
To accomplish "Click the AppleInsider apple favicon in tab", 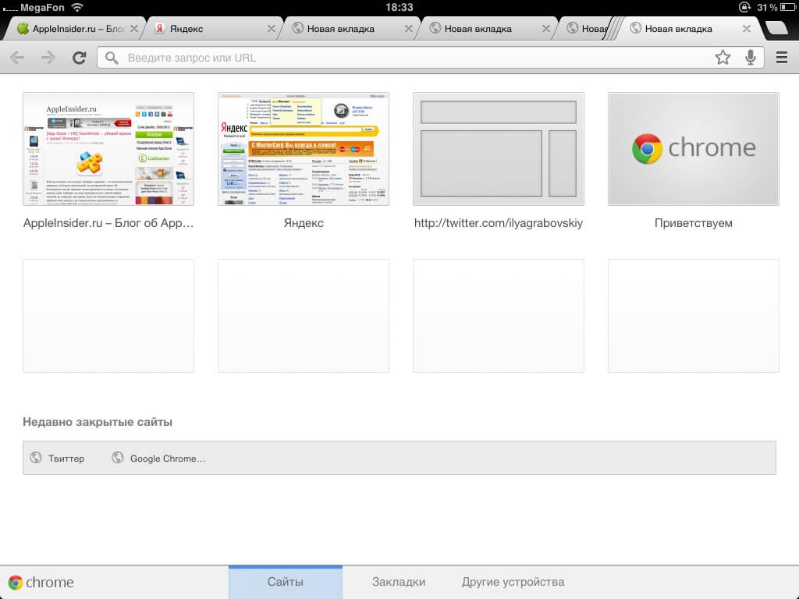I will (23, 28).
